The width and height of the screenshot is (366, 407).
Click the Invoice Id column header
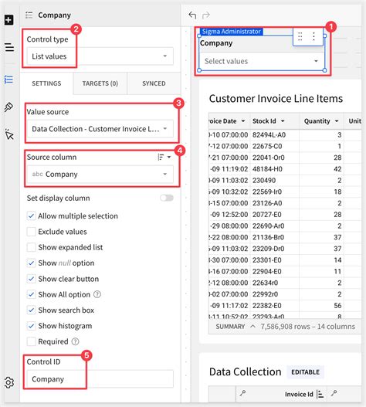click(299, 394)
